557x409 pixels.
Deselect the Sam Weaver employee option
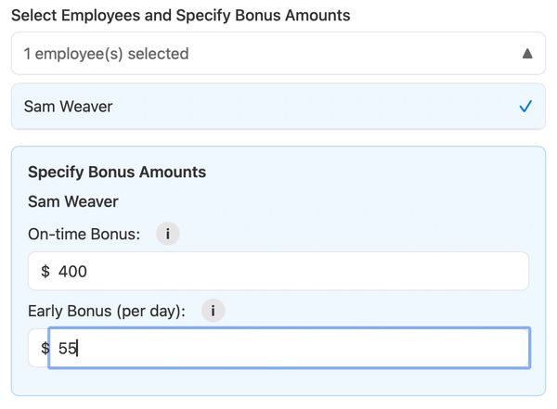(x=278, y=107)
